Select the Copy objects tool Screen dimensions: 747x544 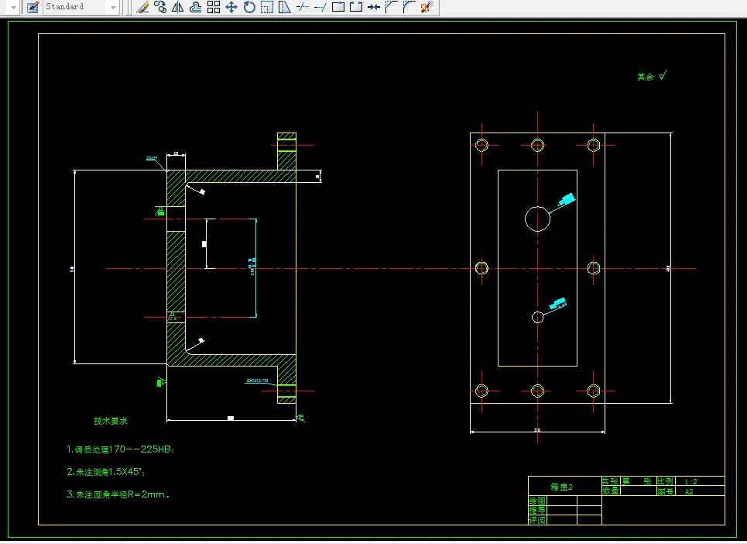click(x=160, y=7)
